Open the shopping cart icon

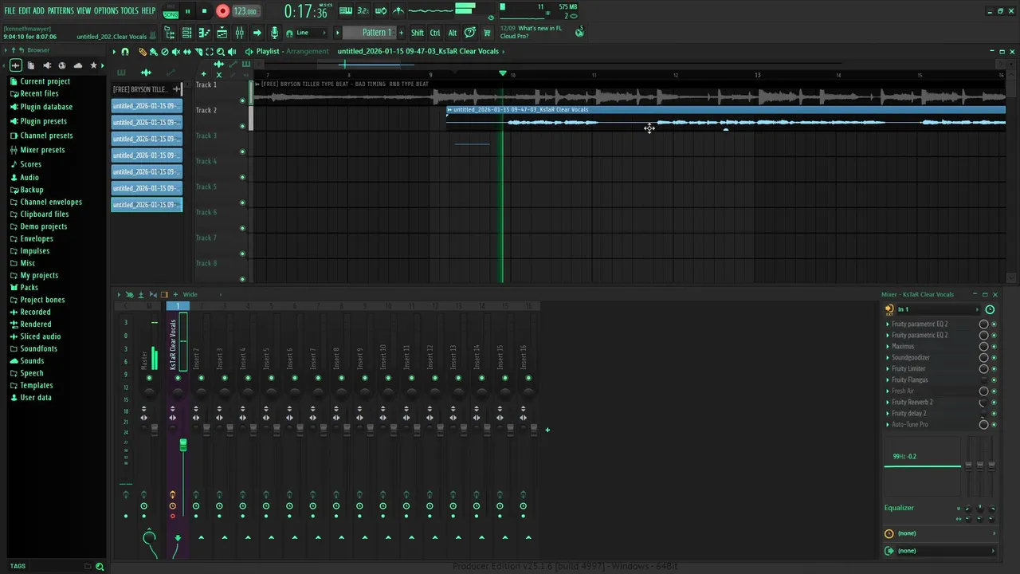pyautogui.click(x=486, y=33)
